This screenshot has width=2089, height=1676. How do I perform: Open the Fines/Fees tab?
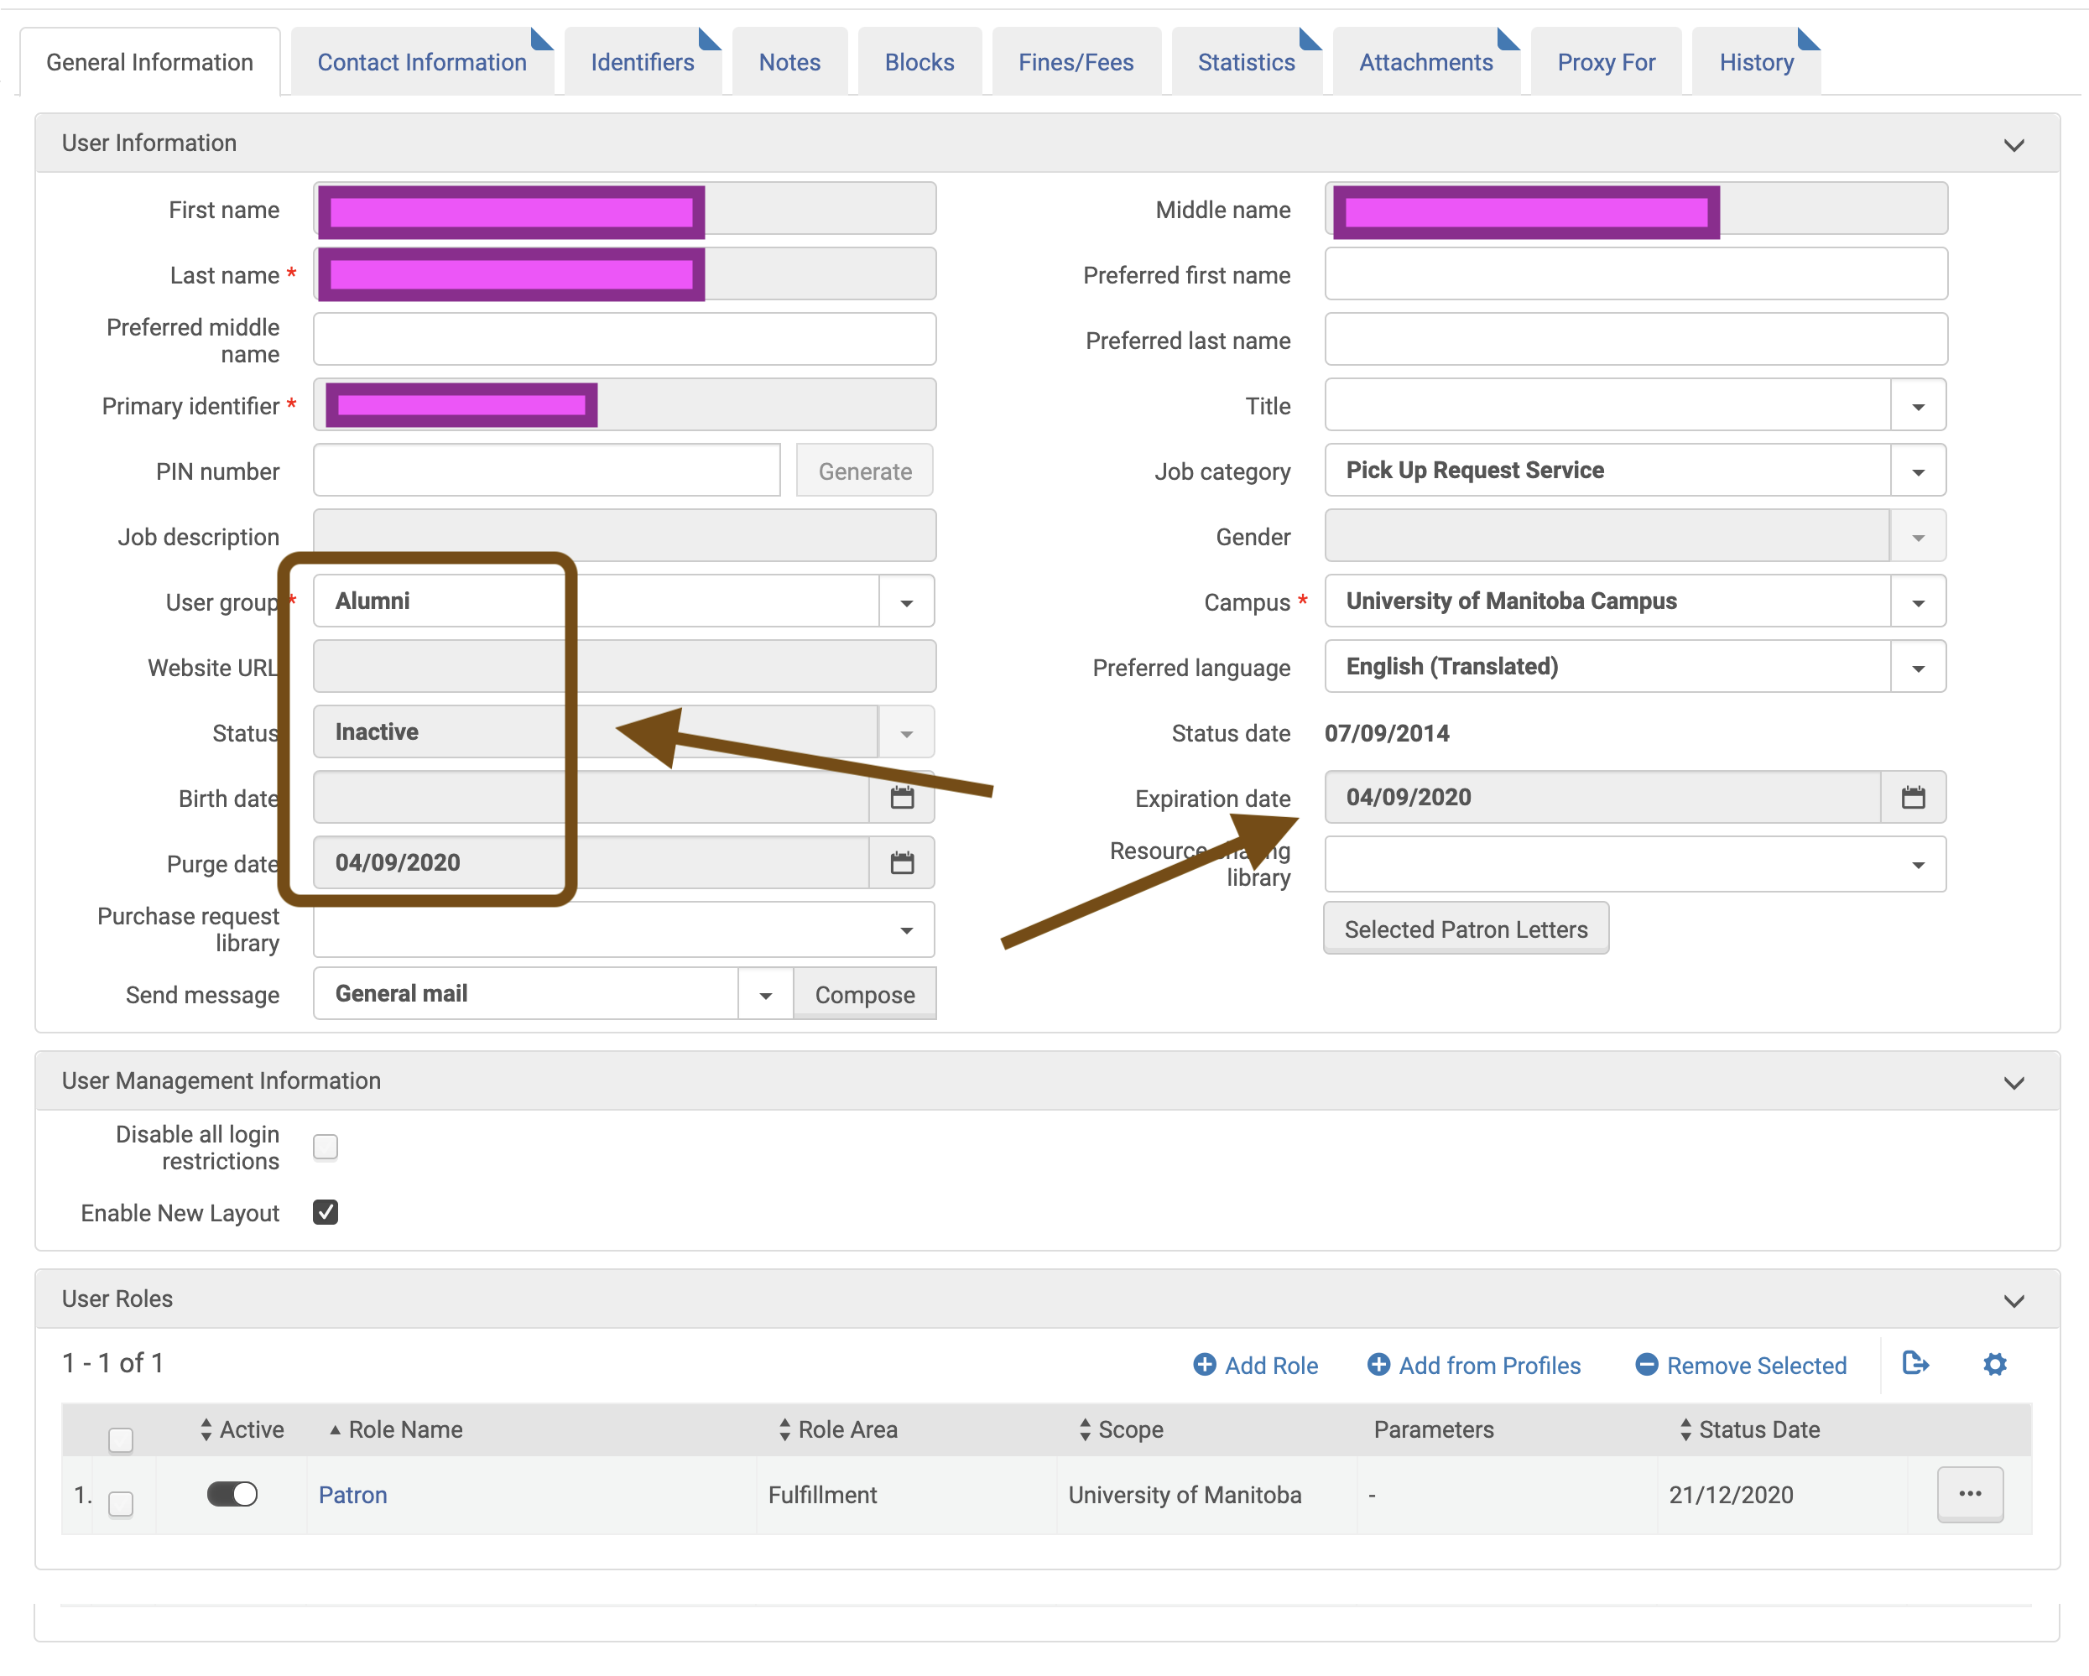click(x=1075, y=63)
